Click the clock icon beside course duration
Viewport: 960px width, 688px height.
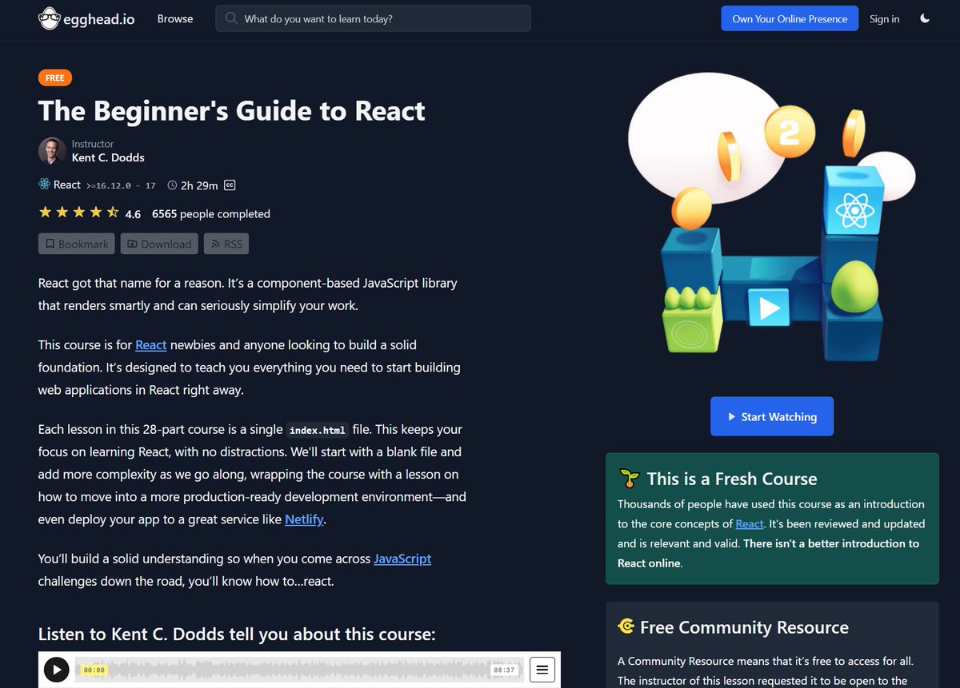tap(172, 185)
